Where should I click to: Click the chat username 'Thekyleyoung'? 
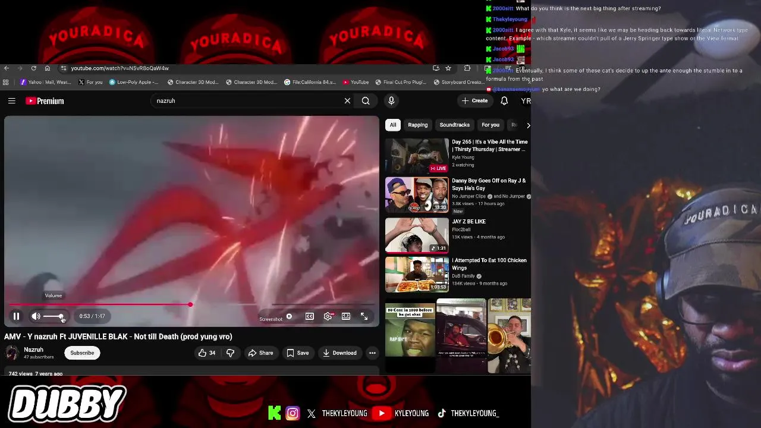(510, 20)
